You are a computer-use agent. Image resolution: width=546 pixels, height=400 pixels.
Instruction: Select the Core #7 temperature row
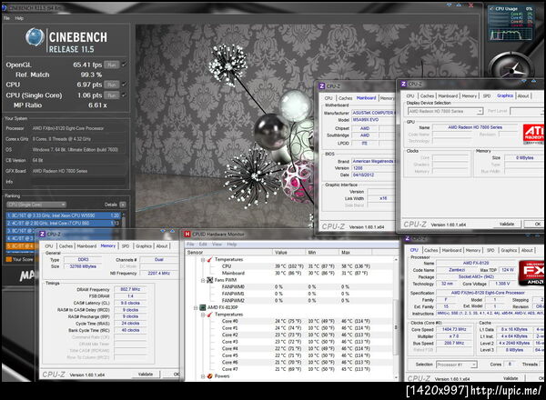pos(289,369)
